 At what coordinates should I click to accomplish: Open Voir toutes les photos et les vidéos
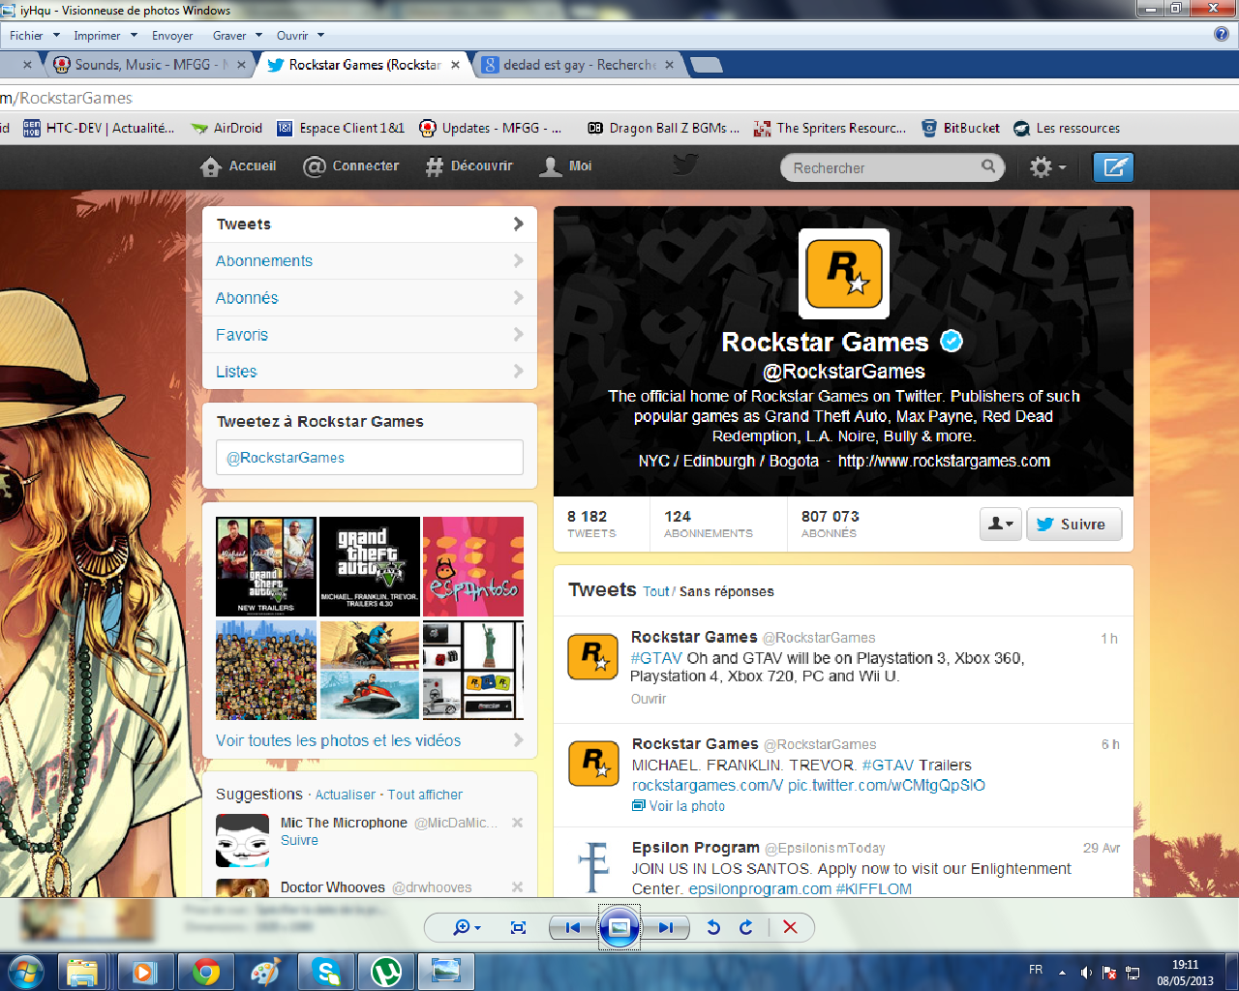(x=338, y=740)
